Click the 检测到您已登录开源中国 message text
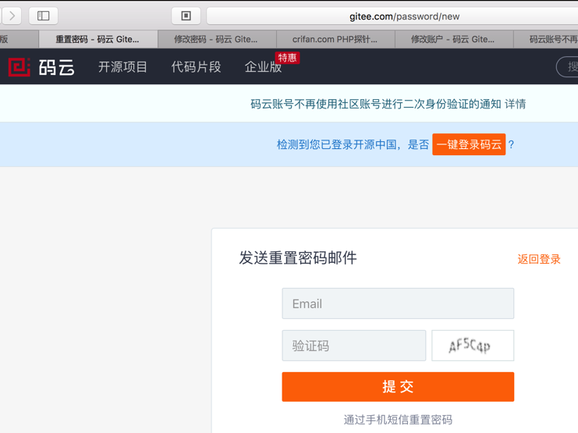578x433 pixels. point(353,144)
